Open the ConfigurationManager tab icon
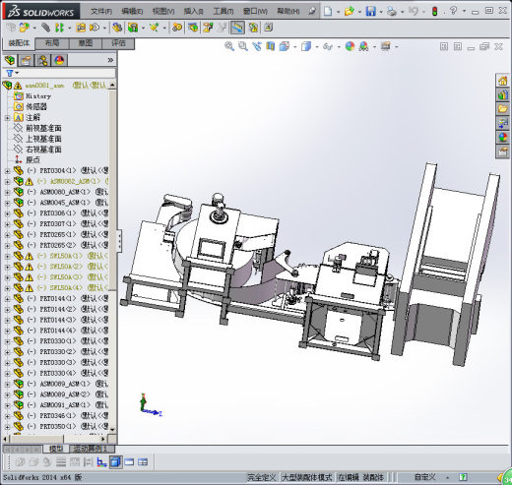512x485 pixels. (x=42, y=60)
